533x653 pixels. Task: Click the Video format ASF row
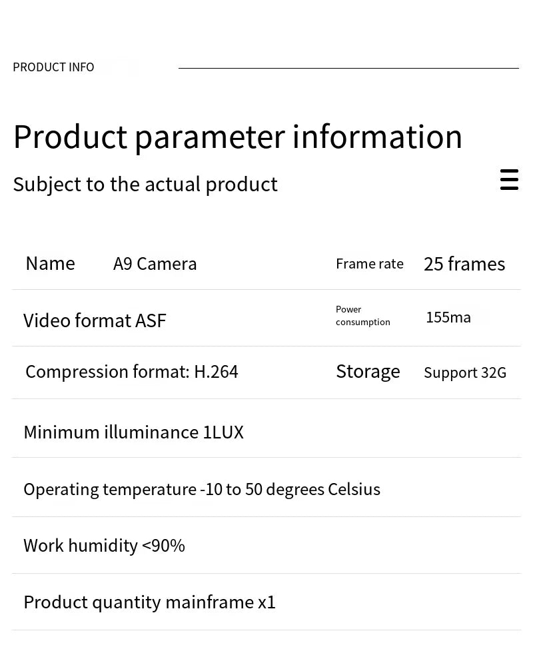[x=95, y=321]
